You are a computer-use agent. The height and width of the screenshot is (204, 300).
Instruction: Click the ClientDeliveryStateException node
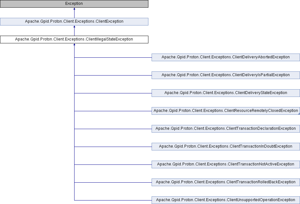point(225,93)
